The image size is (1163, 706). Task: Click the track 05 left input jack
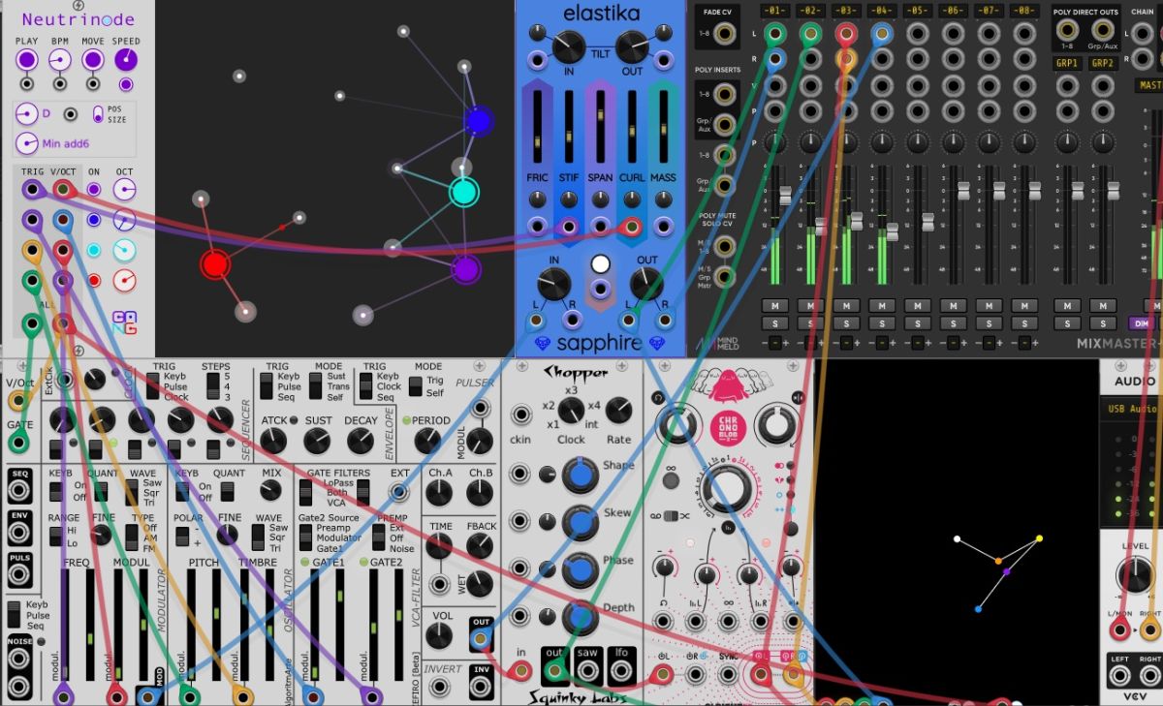click(x=917, y=35)
